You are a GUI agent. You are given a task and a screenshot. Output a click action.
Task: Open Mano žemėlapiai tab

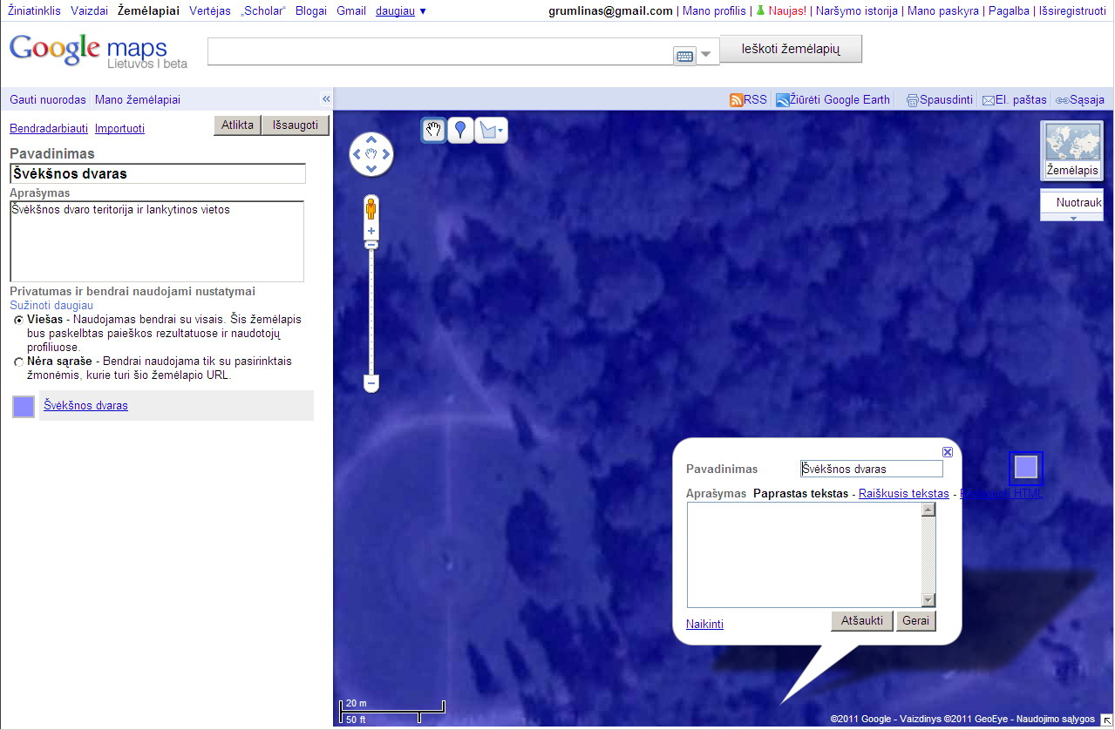[x=138, y=100]
